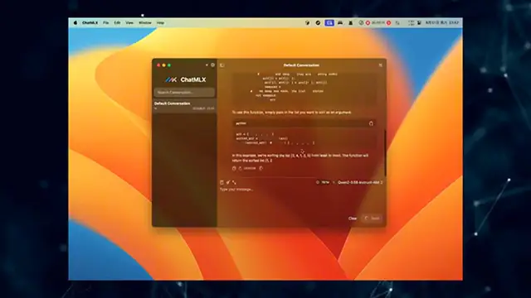The image size is (531, 298).
Task: Open the ChatMLX app menu
Action: 90,22
